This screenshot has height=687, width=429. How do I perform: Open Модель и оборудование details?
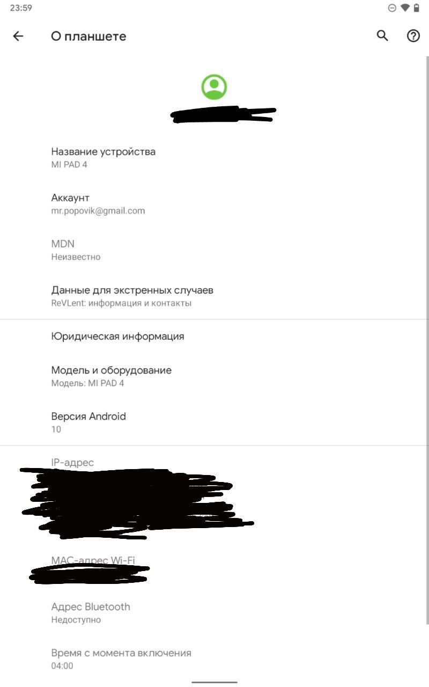pyautogui.click(x=214, y=376)
